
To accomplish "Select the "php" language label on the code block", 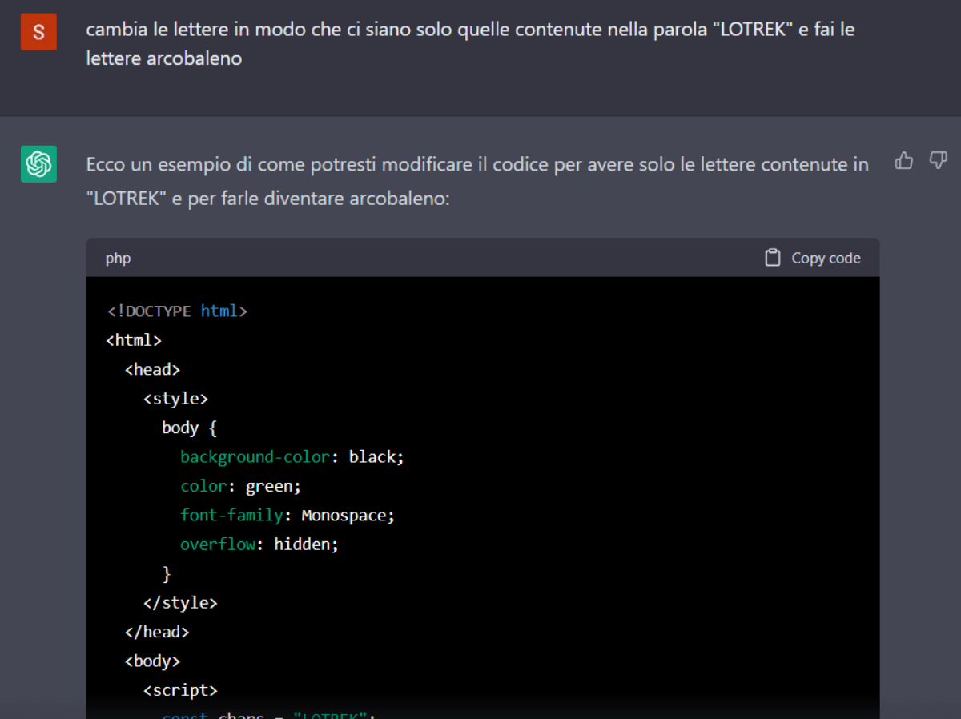I will (x=118, y=258).
